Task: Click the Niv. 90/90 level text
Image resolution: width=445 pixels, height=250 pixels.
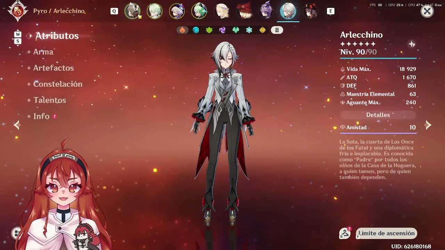Action: 358,52
